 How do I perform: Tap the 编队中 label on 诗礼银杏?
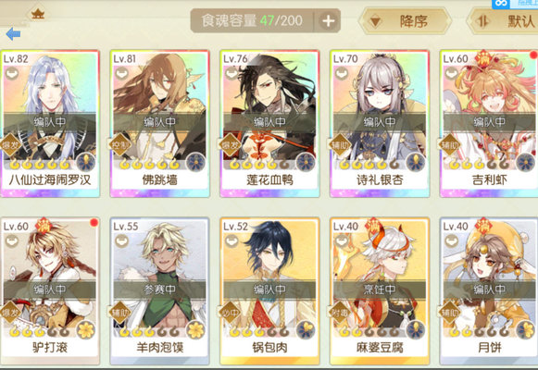point(380,122)
